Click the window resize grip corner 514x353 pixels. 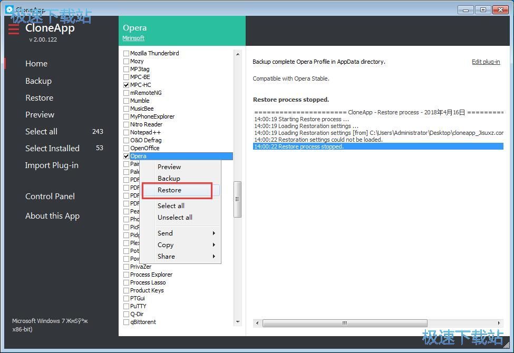(x=507, y=346)
